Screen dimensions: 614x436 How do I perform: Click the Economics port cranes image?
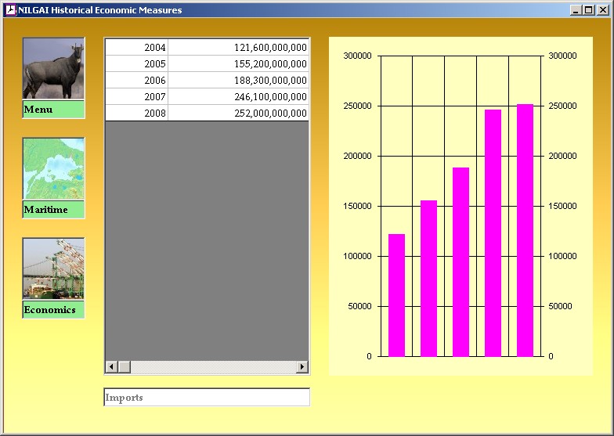(53, 269)
